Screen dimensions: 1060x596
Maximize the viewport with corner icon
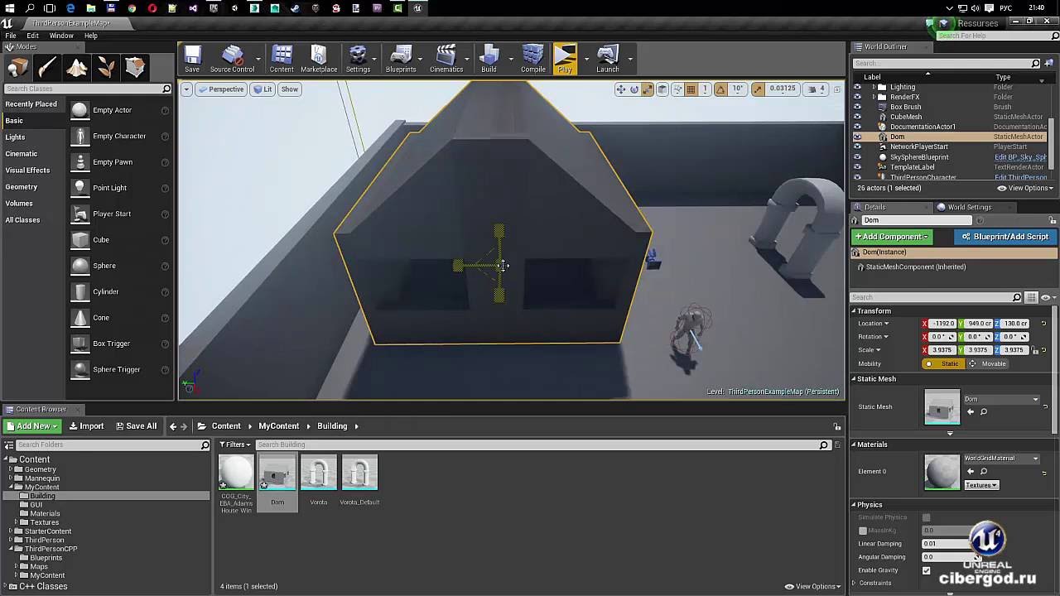836,89
